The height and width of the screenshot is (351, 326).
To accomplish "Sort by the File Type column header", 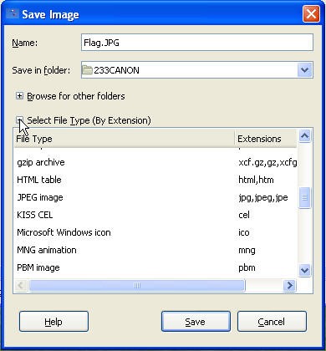I will [x=125, y=139].
